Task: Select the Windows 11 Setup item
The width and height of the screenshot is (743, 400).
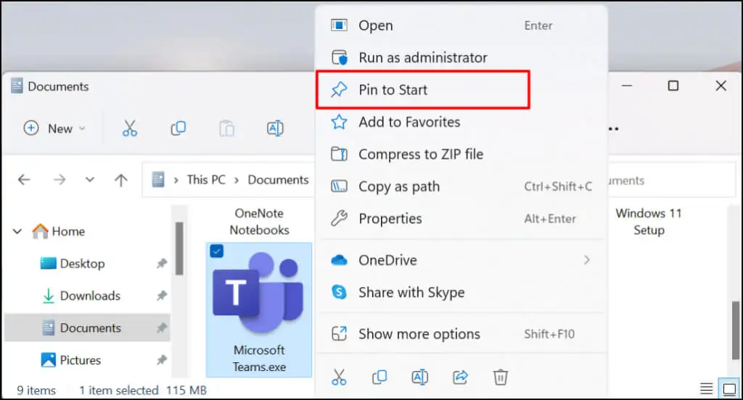Action: [649, 222]
